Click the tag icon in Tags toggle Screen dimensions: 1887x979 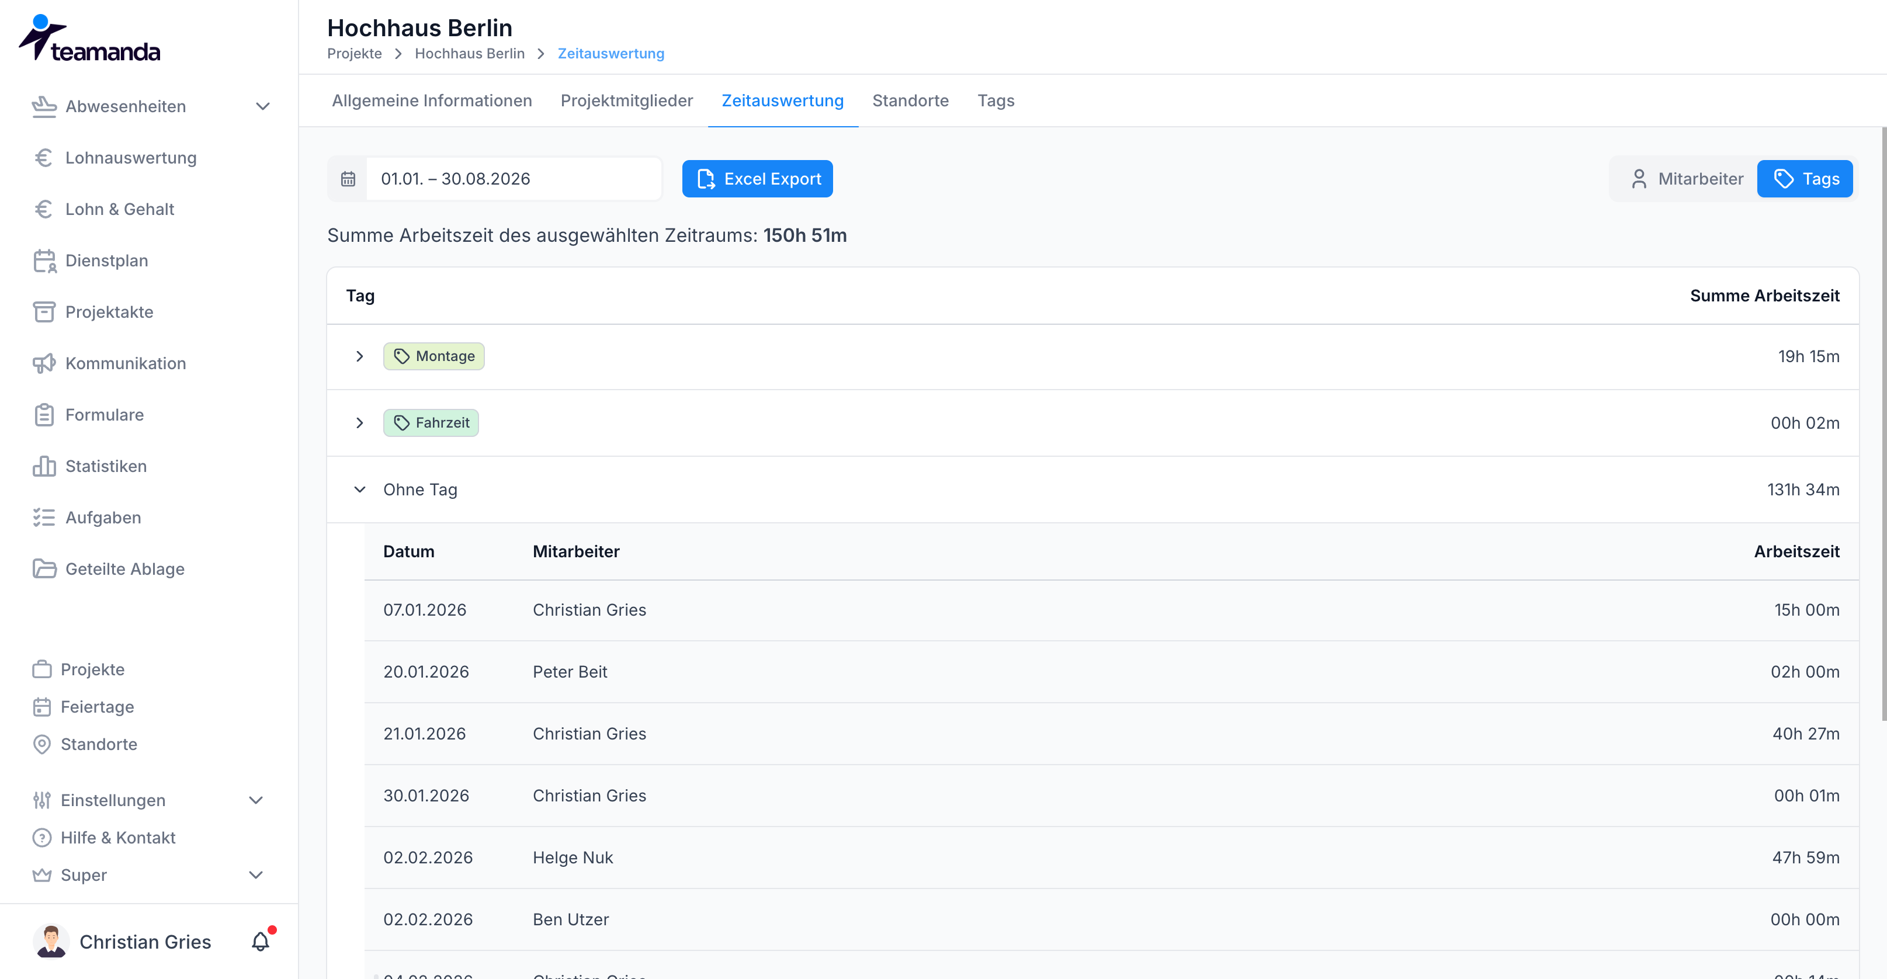tap(1784, 179)
